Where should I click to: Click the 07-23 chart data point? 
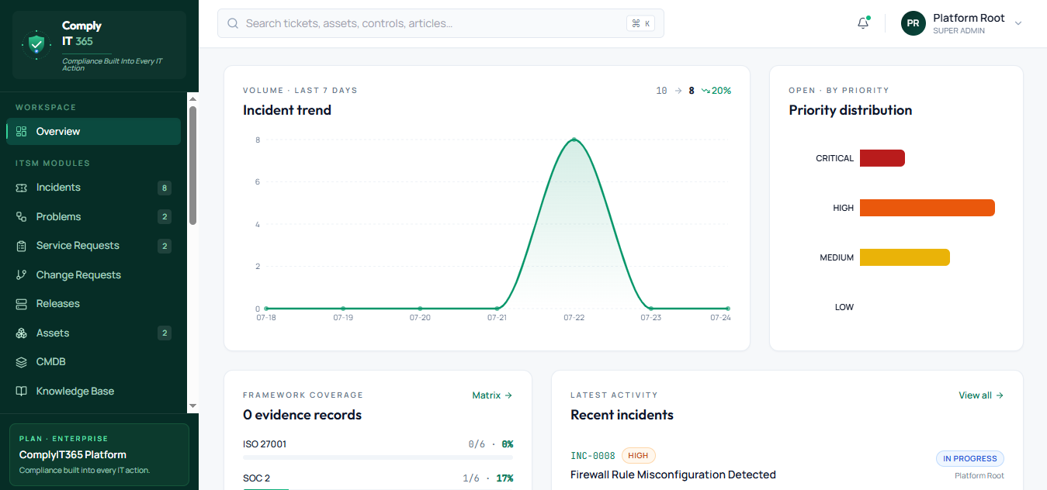point(651,309)
